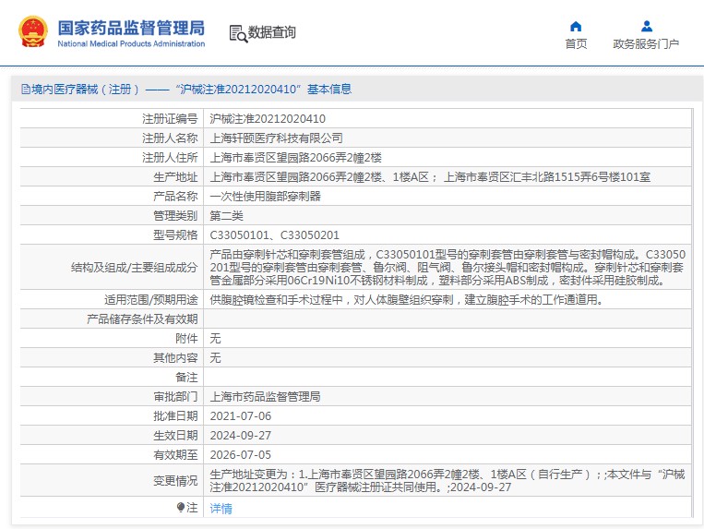Select 上海轩颐医疗科技有限公司 registrant name
Viewport: 704px width, 529px height.
[276, 138]
